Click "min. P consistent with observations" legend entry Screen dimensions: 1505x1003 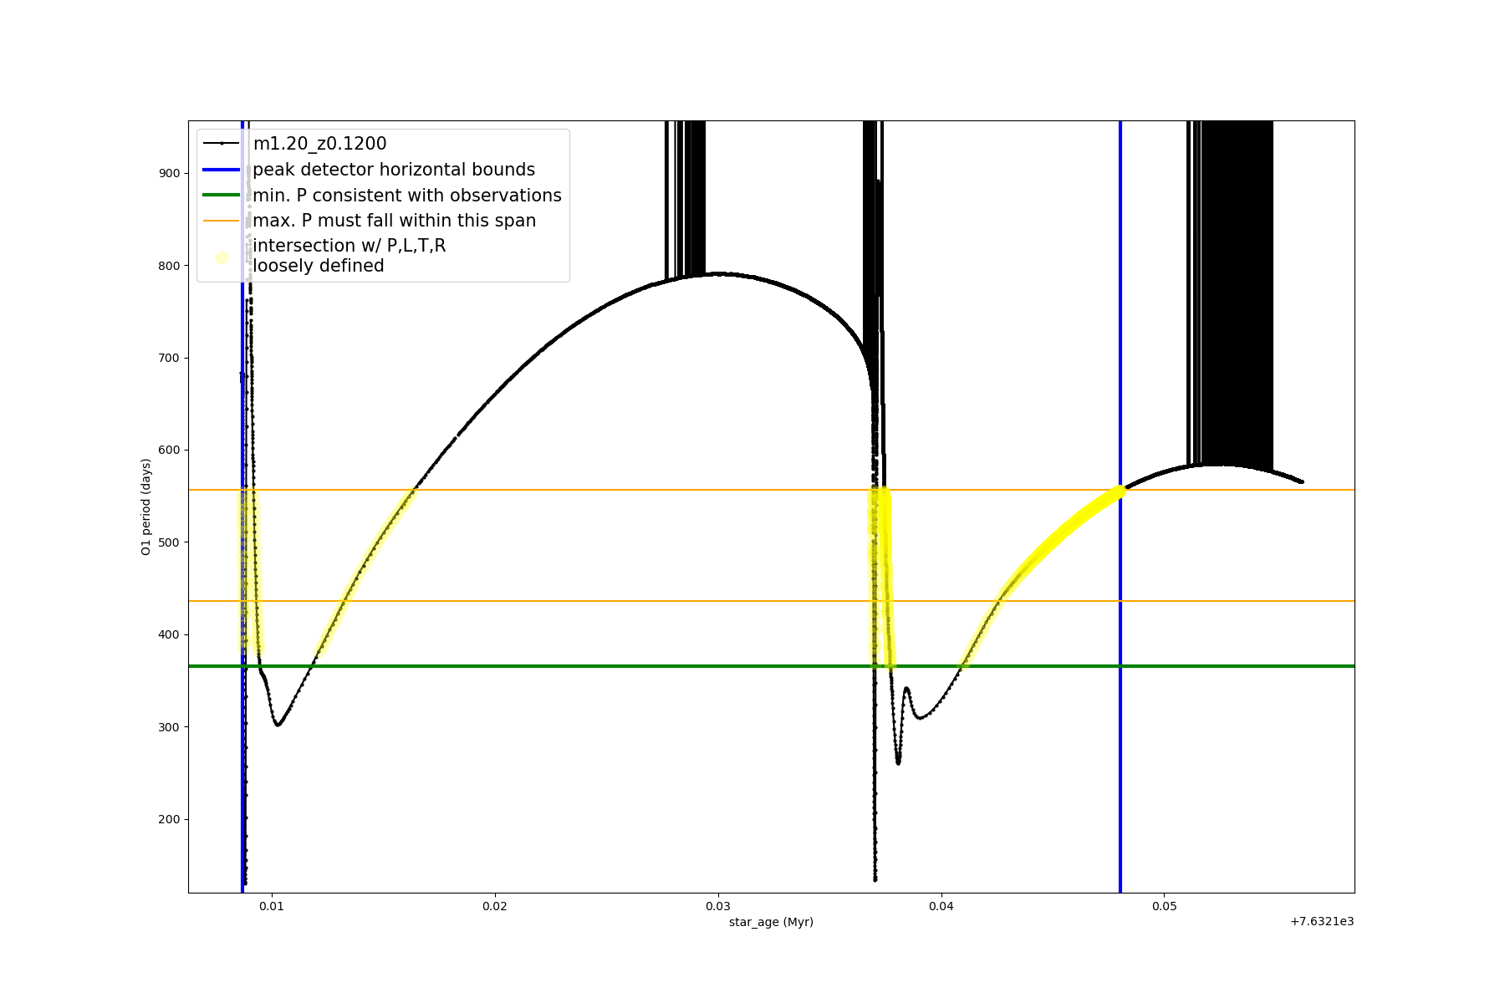tap(407, 196)
